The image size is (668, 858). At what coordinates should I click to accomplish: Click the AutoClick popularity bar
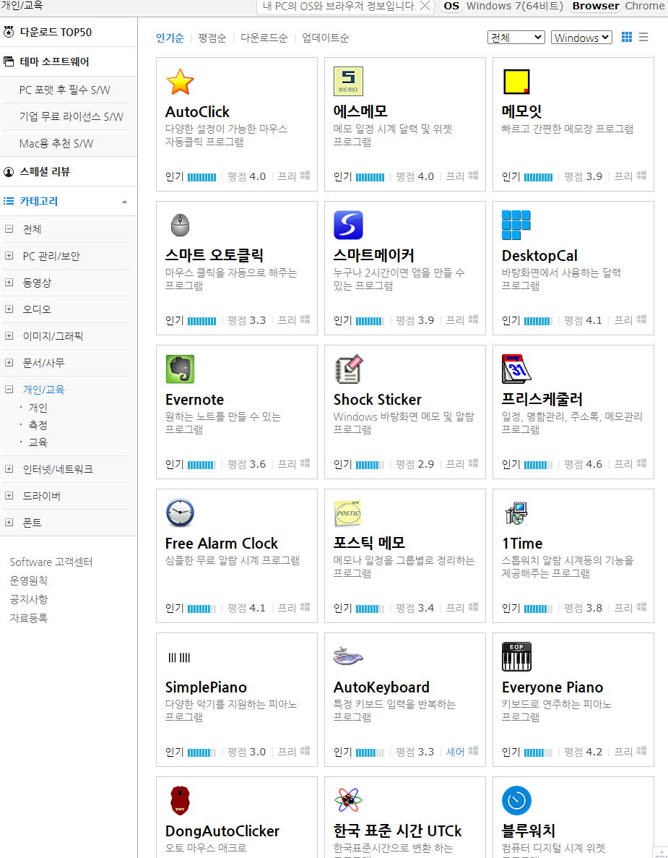201,177
